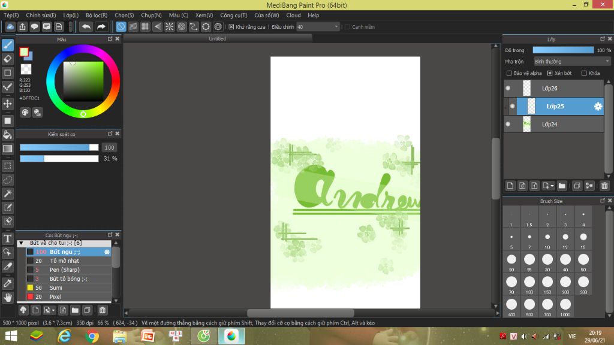Viewport: 614px width, 345px height.
Task: Open the Cloud menu
Action: [x=293, y=15]
